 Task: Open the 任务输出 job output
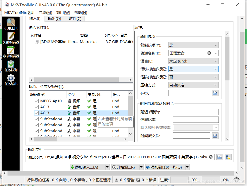[x=11, y=80]
